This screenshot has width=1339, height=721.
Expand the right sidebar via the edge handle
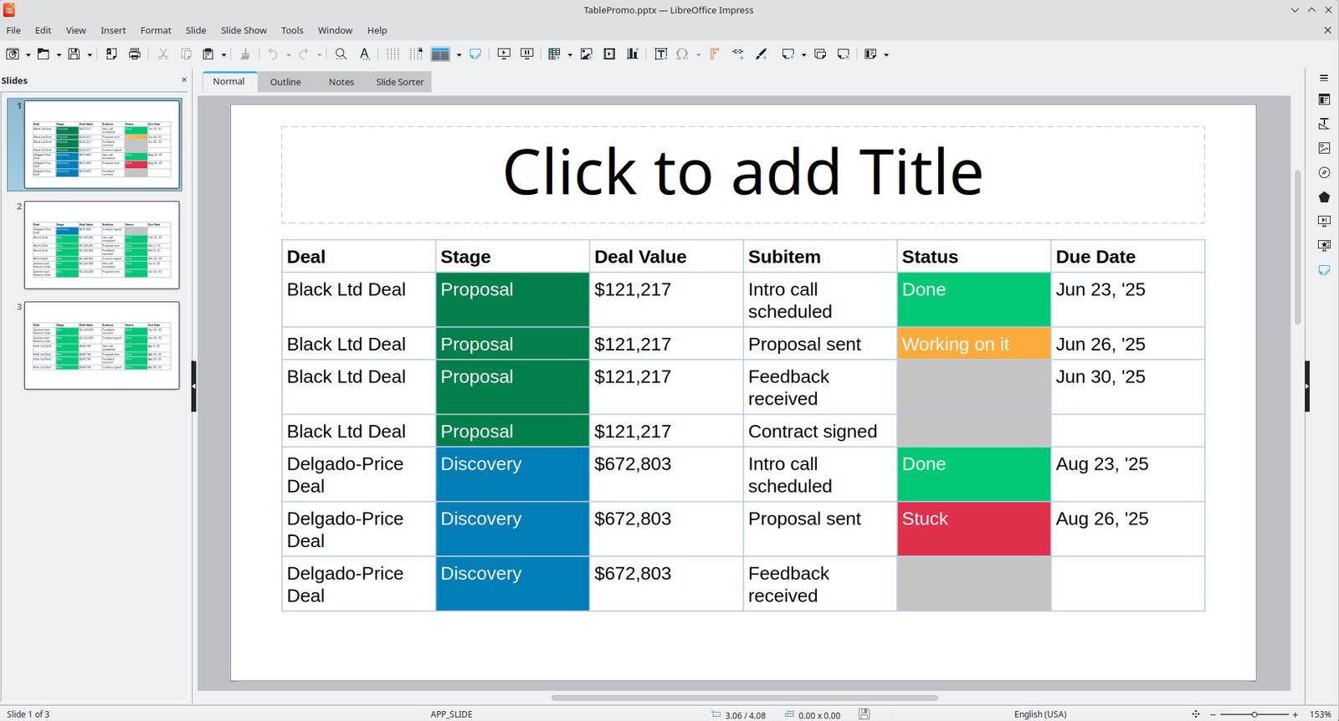coord(1307,386)
